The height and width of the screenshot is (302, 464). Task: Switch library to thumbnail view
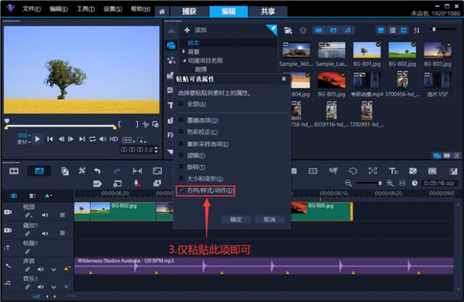click(404, 30)
